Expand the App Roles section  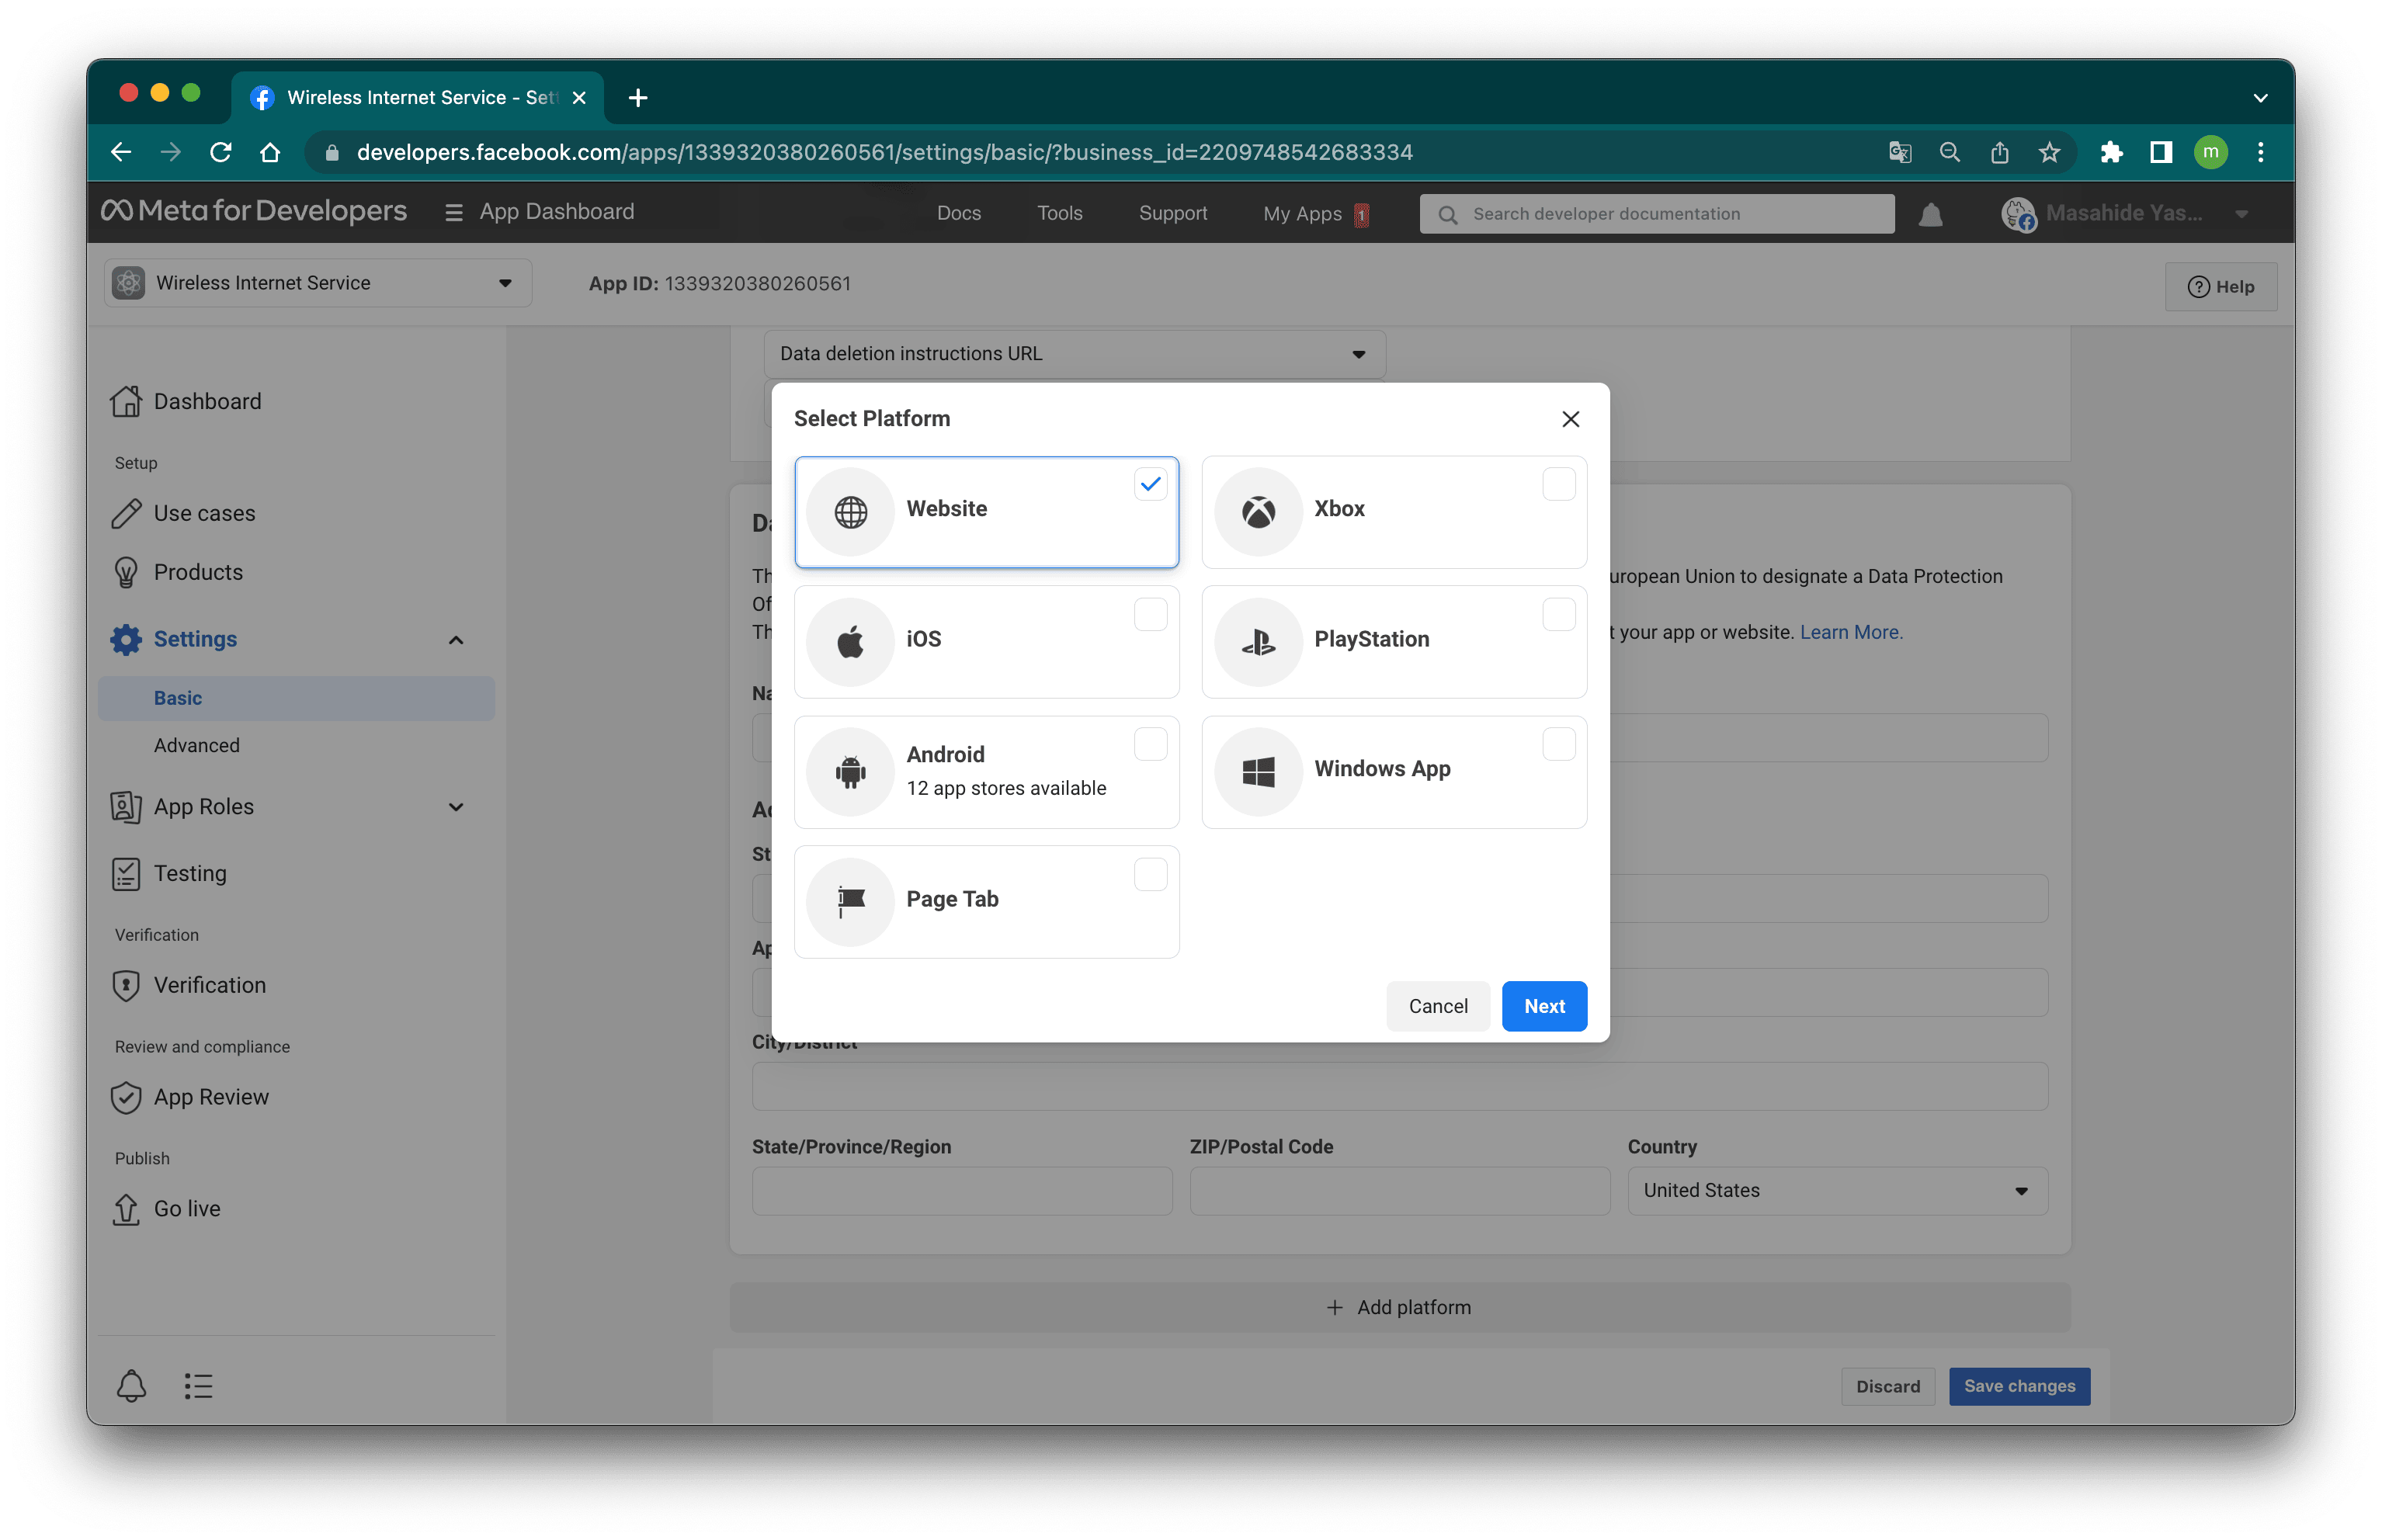tap(455, 807)
